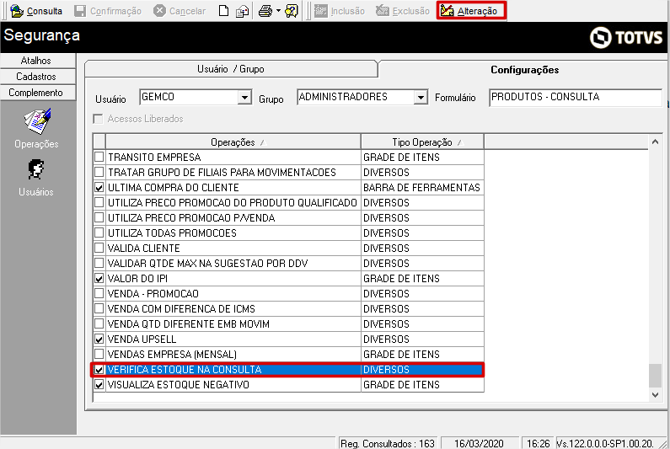Open the printer dropdown arrow
670x449 pixels.
pyautogui.click(x=278, y=11)
